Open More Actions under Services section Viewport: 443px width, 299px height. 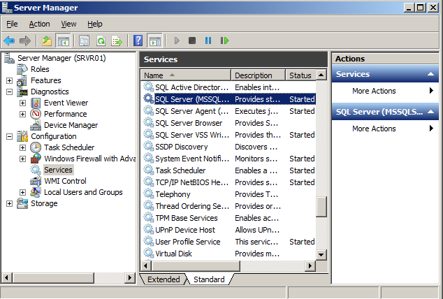(386, 91)
